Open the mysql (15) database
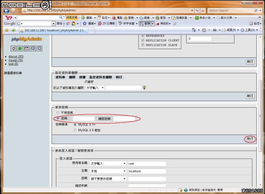Image resolution: width=265 pixels, height=194 pixels. click(16, 60)
